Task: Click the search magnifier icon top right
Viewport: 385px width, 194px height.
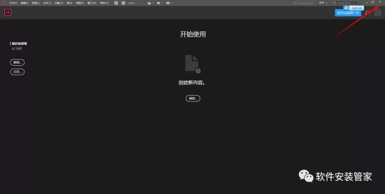Action: 367,12
